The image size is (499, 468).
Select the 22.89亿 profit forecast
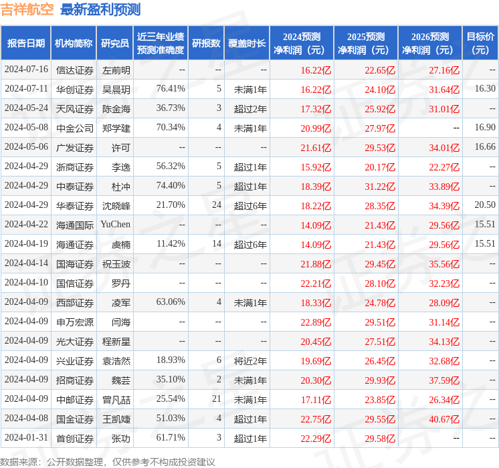tap(316, 323)
